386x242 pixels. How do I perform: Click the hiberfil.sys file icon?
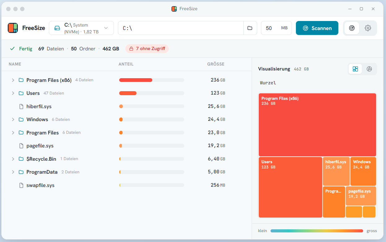click(21, 106)
